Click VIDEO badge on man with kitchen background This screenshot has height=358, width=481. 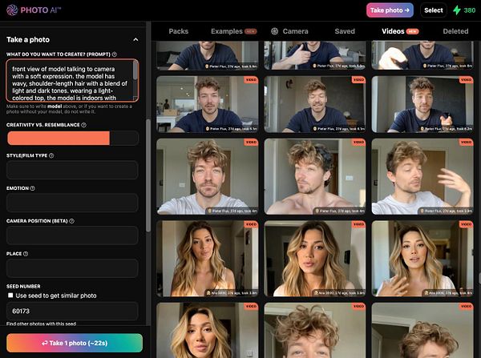(251, 80)
